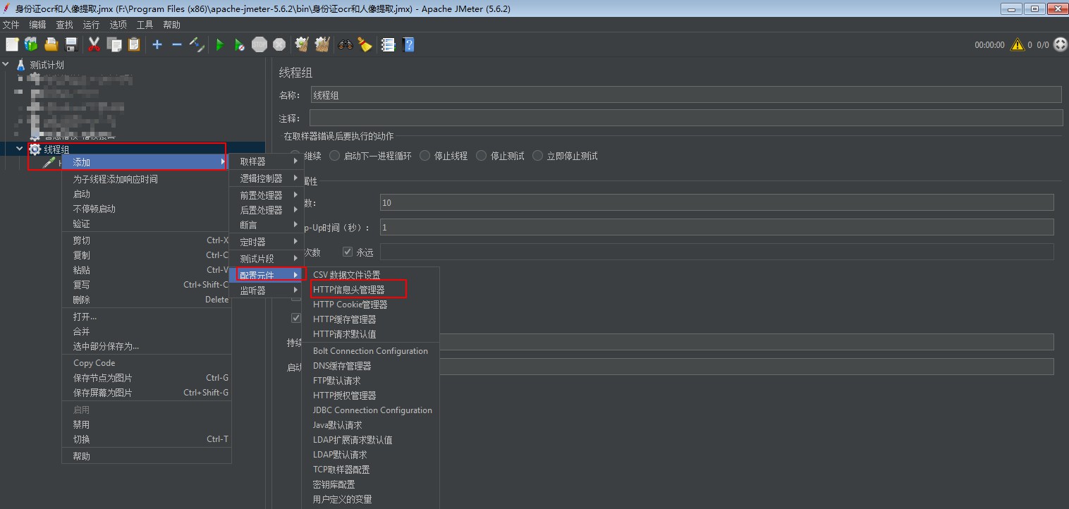This screenshot has height=509, width=1069.
Task: Open the 编辑 menu
Action: coord(37,25)
